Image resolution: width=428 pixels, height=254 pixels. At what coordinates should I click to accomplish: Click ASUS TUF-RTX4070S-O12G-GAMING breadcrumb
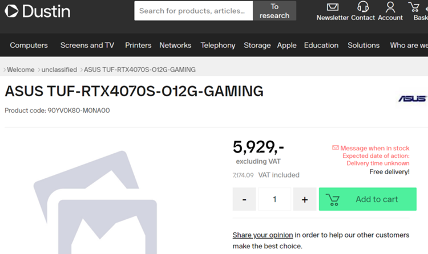click(140, 70)
